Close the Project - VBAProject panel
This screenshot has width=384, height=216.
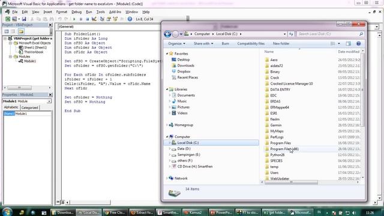coord(50,25)
